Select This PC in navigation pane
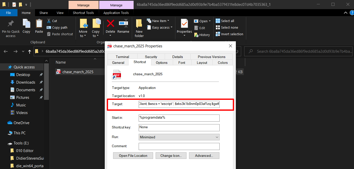This screenshot has height=169, width=354. tap(19, 133)
